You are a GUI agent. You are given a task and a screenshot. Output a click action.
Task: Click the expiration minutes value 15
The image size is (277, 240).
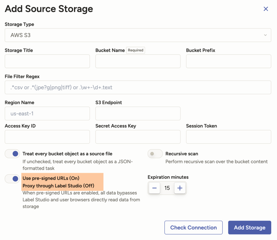(167, 188)
